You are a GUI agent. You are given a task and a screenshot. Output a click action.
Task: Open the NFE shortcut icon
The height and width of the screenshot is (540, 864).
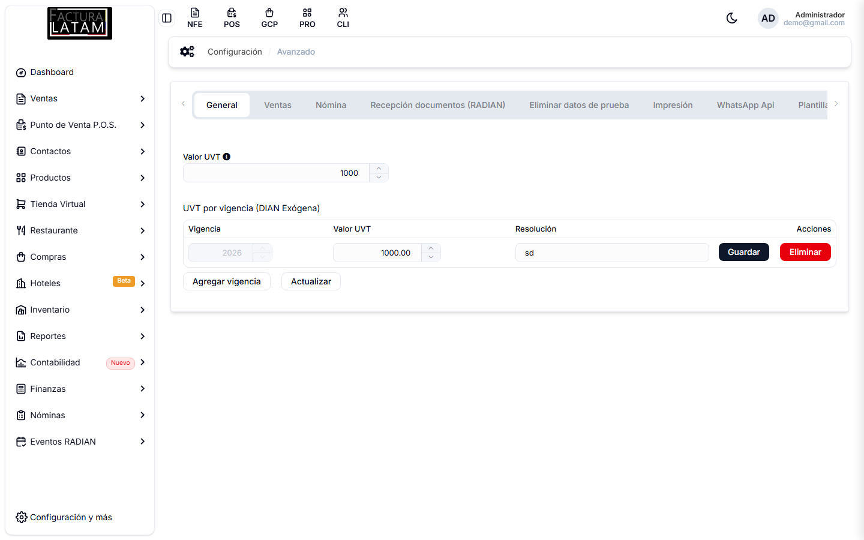(194, 18)
